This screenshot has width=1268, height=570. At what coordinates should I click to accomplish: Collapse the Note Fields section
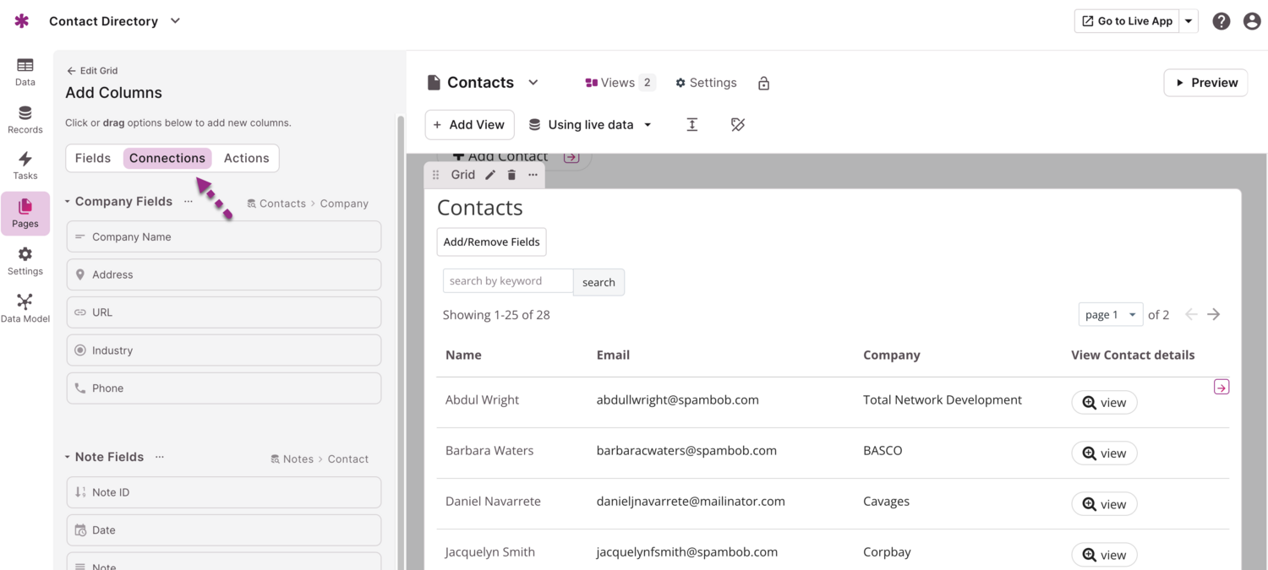pos(68,457)
